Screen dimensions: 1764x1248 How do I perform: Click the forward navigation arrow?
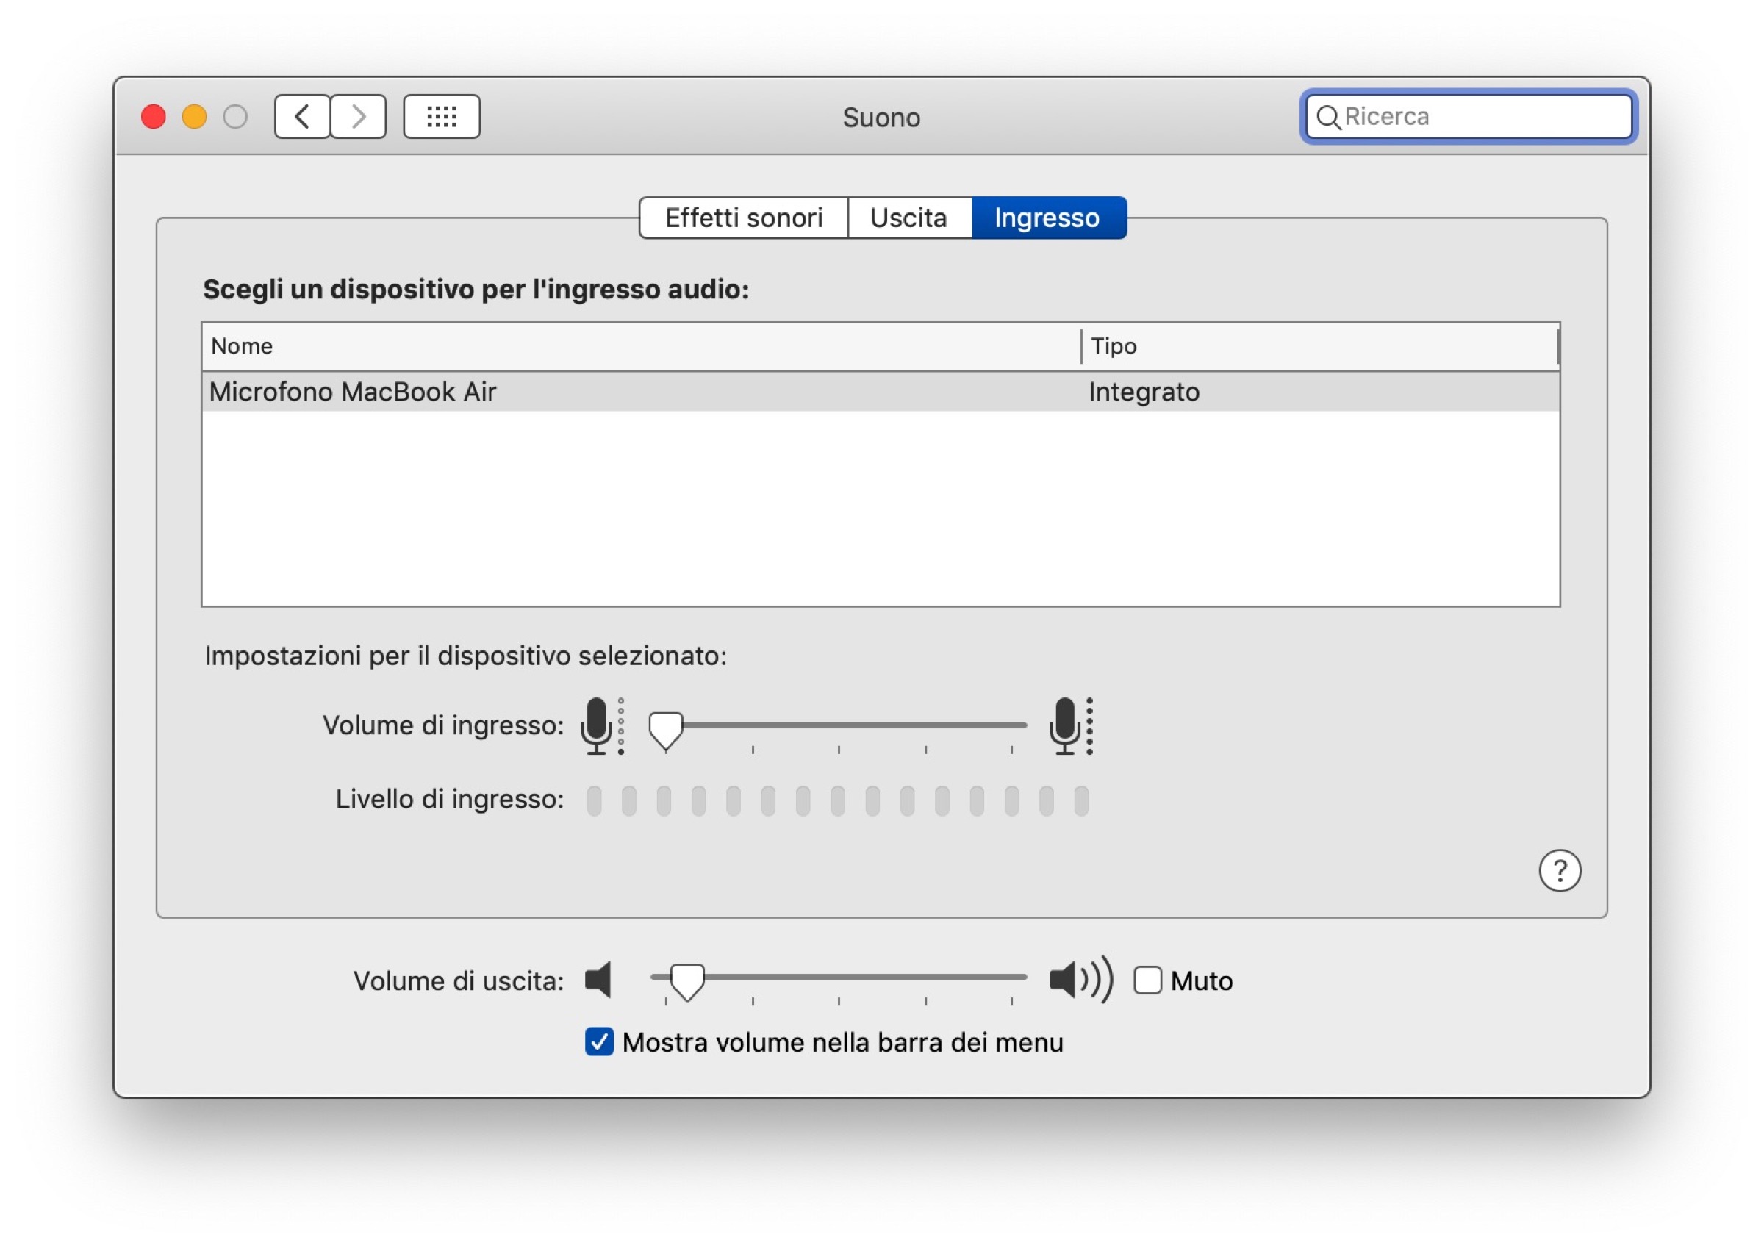(357, 117)
